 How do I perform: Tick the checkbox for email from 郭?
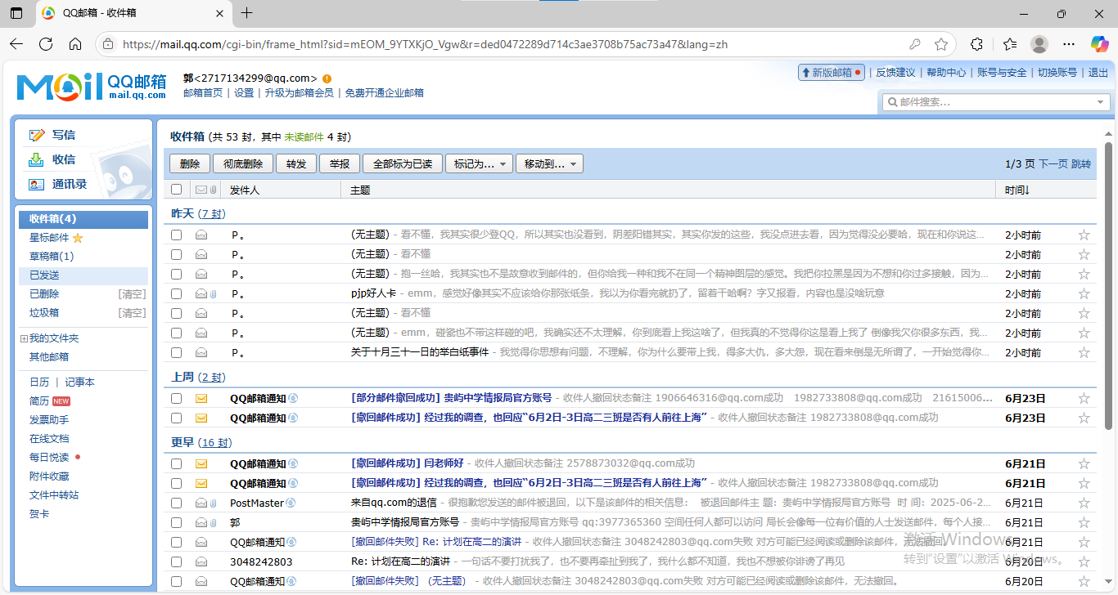tap(176, 522)
